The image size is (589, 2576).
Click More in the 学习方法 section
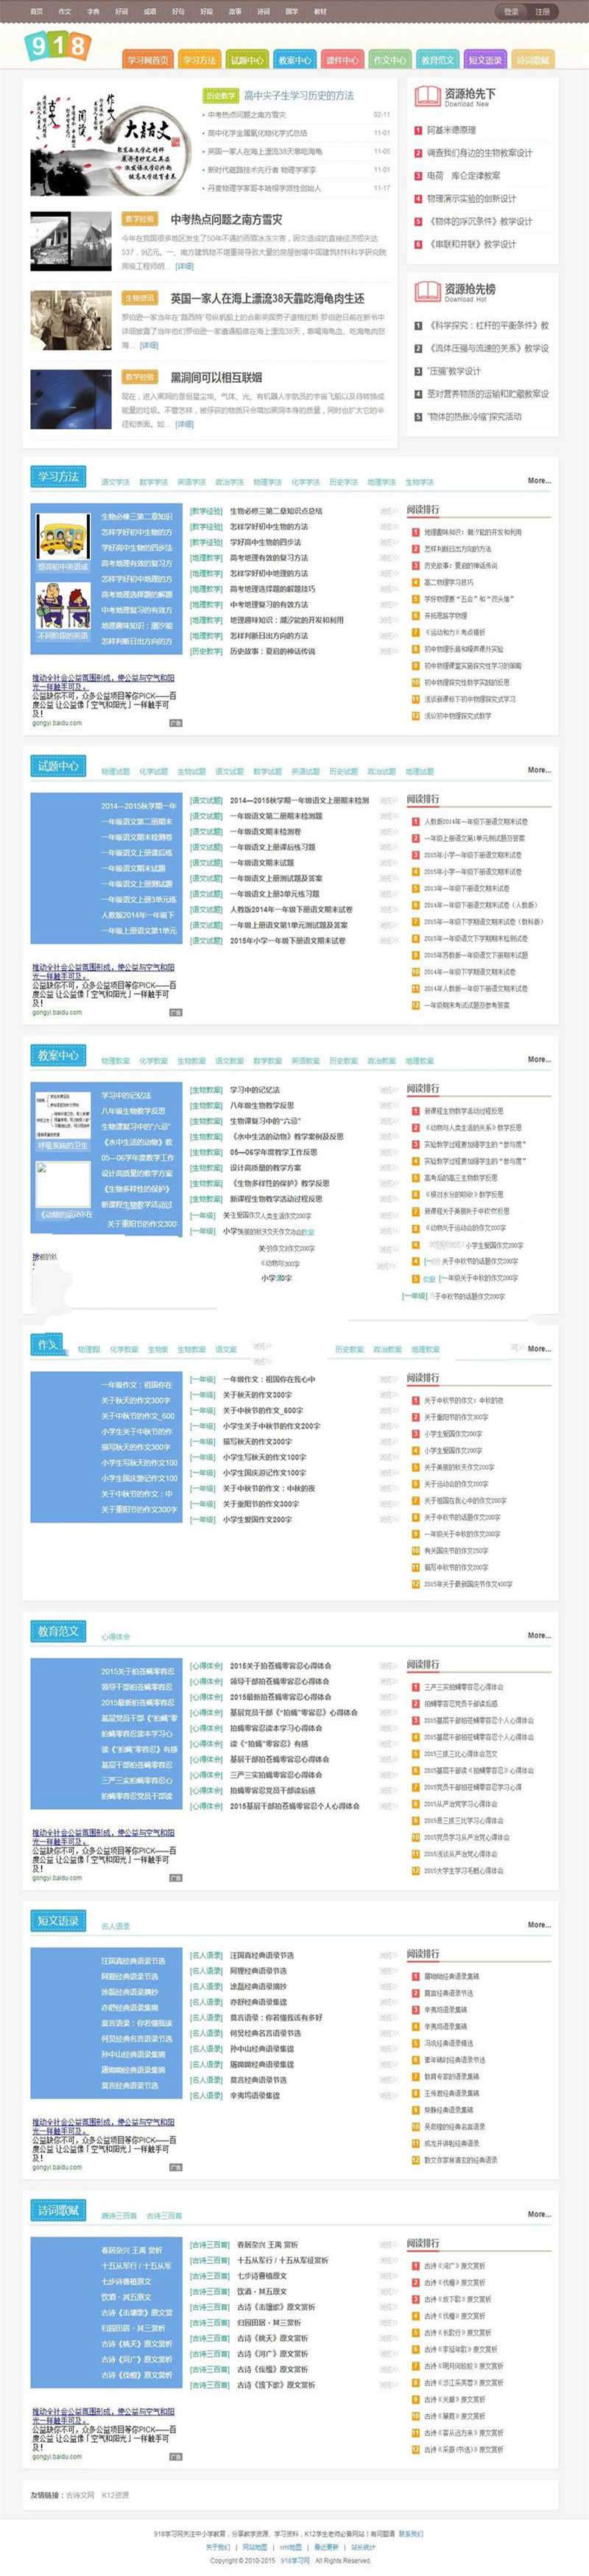[539, 481]
